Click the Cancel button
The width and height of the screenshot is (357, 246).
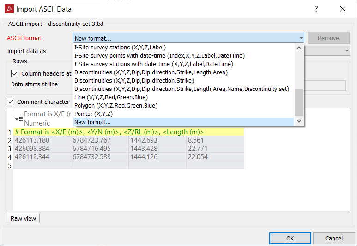tap(334, 238)
